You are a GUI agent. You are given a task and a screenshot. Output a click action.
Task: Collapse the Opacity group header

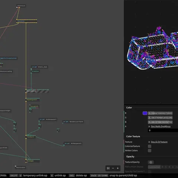(130, 156)
